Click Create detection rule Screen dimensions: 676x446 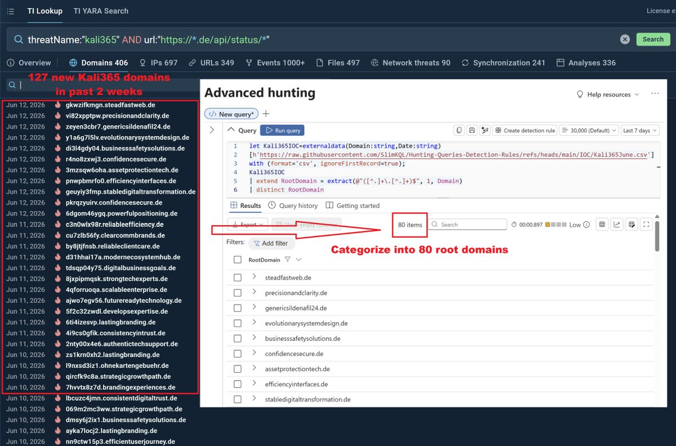[525, 130]
